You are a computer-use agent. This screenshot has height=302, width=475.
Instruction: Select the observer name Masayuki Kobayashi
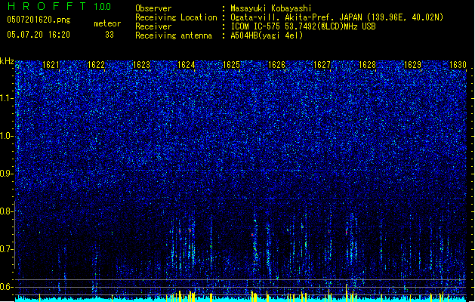tap(271, 8)
